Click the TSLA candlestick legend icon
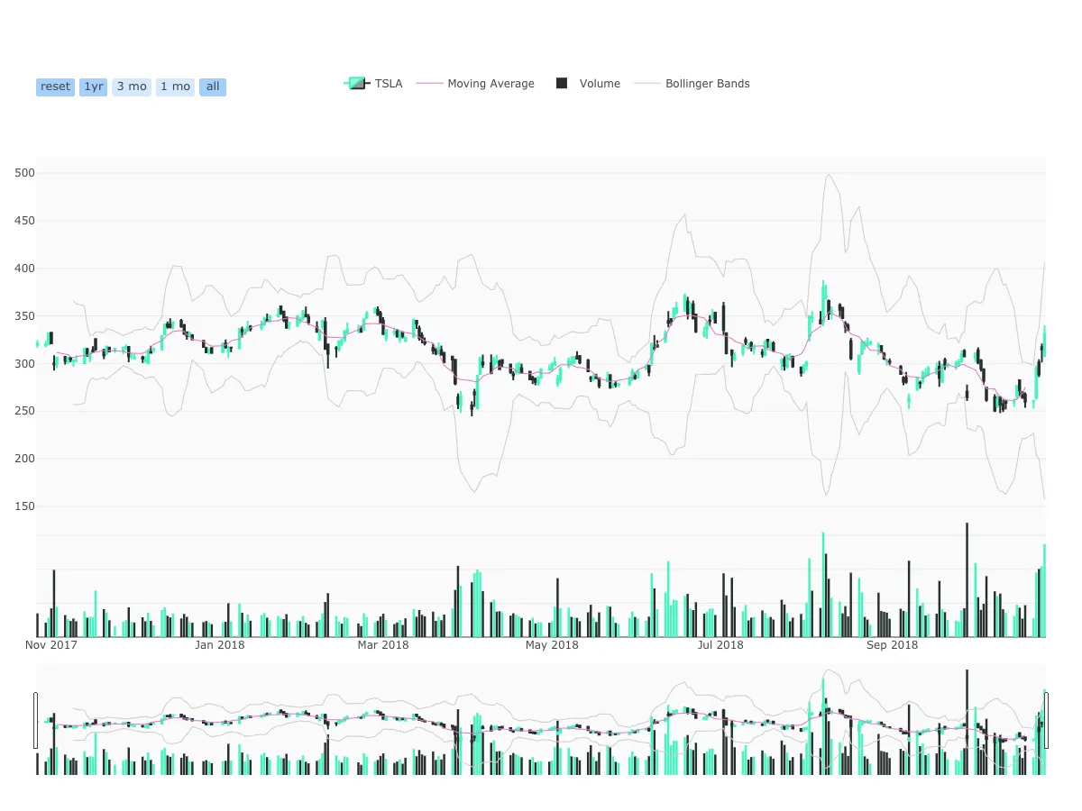The width and height of the screenshot is (1082, 811). 357,84
